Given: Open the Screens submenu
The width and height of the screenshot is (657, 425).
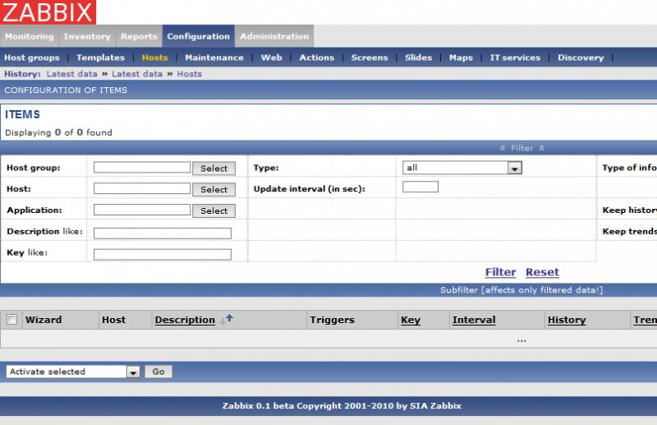Looking at the screenshot, I should [369, 58].
